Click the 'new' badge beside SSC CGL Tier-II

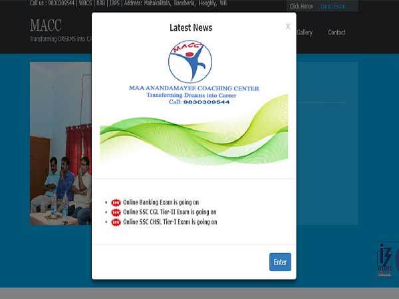116,213
